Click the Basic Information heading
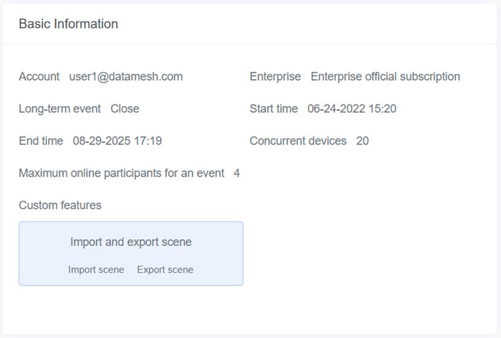The height and width of the screenshot is (338, 501). (x=68, y=24)
